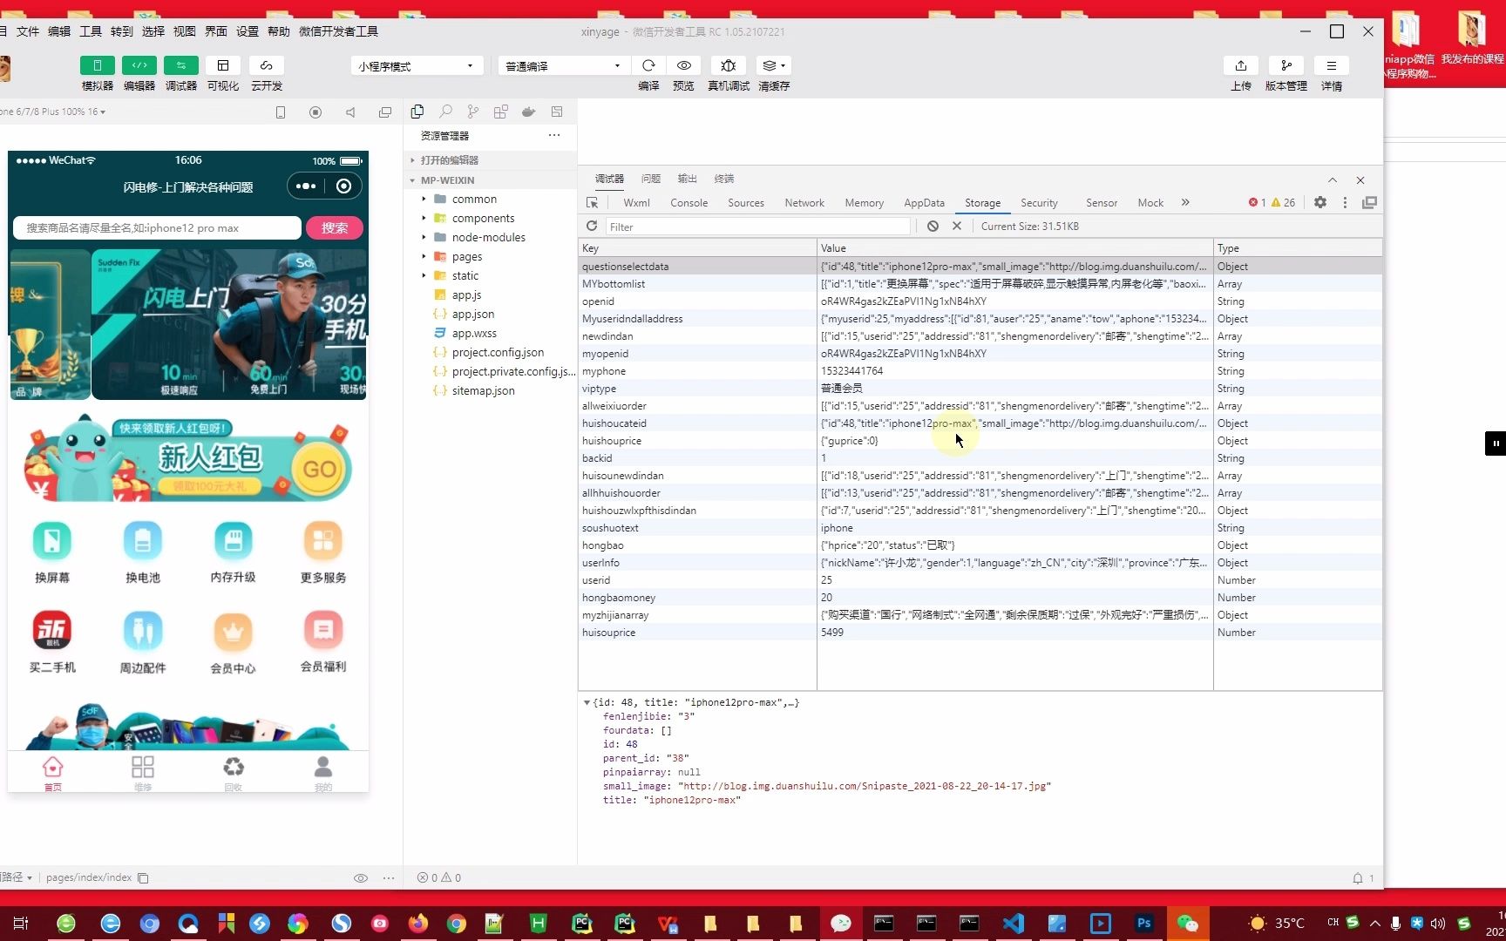Open the Settings menu
The image size is (1506, 941).
(248, 31)
